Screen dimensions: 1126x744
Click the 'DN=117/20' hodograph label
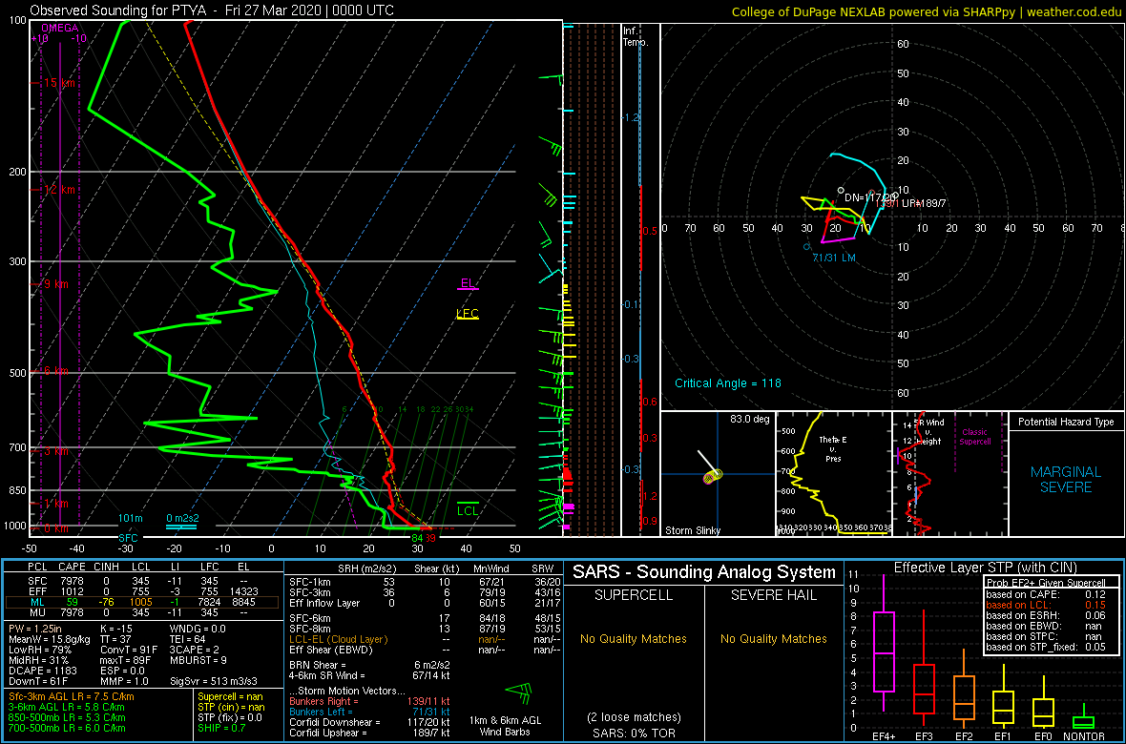[x=869, y=196]
